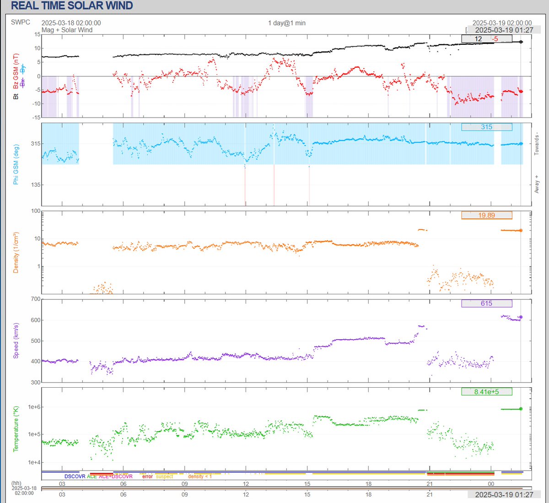Click the end time 2025-03-19 02:00:00 at top right
The height and width of the screenshot is (503, 549).
point(502,23)
